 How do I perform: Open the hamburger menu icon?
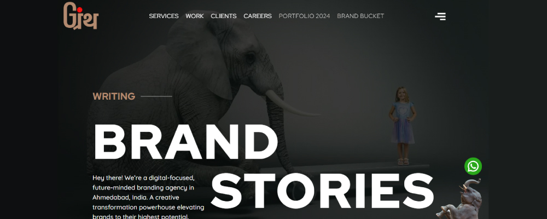tap(440, 16)
